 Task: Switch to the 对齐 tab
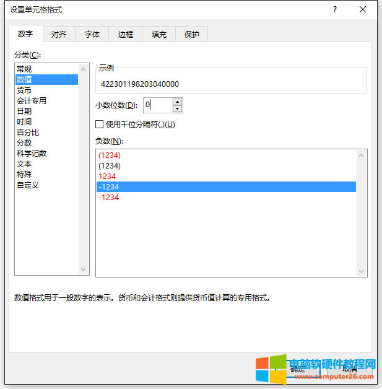click(x=59, y=35)
